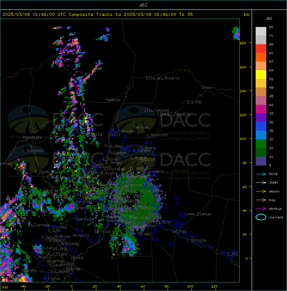
Task: Click the 'Zapata' map label
Action: point(77,257)
